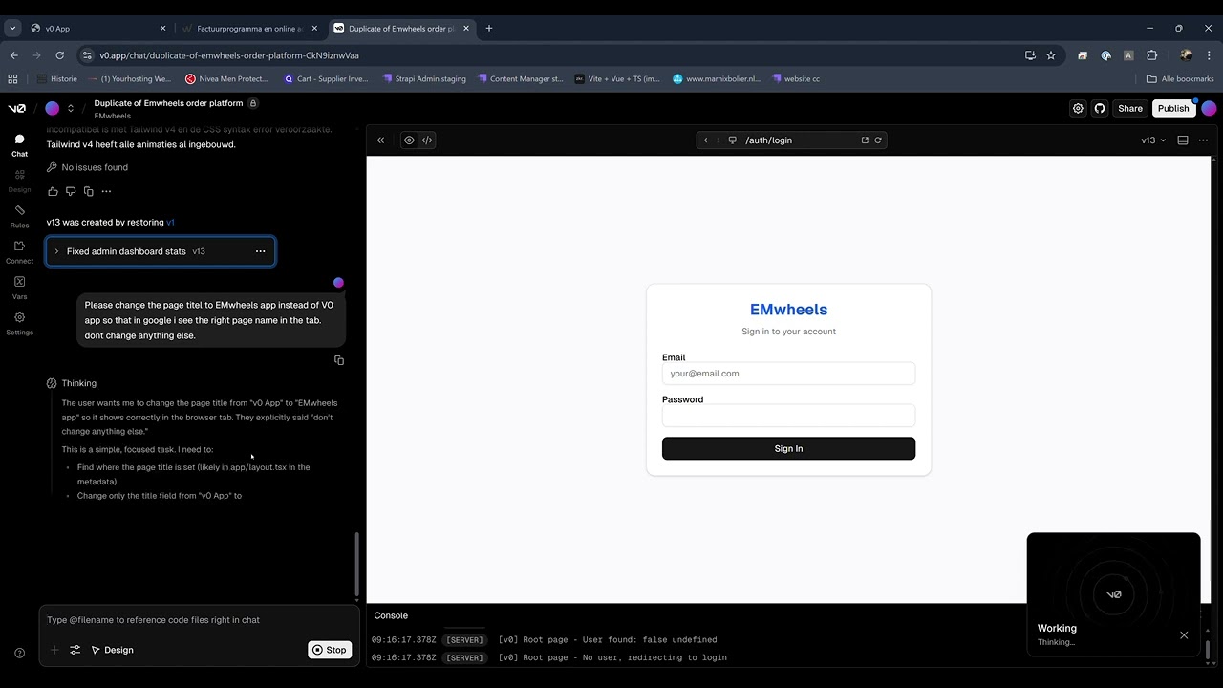The image size is (1223, 688).
Task: Click the Share button
Action: click(1130, 108)
